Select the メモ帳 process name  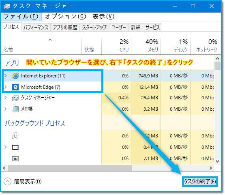point(27,109)
